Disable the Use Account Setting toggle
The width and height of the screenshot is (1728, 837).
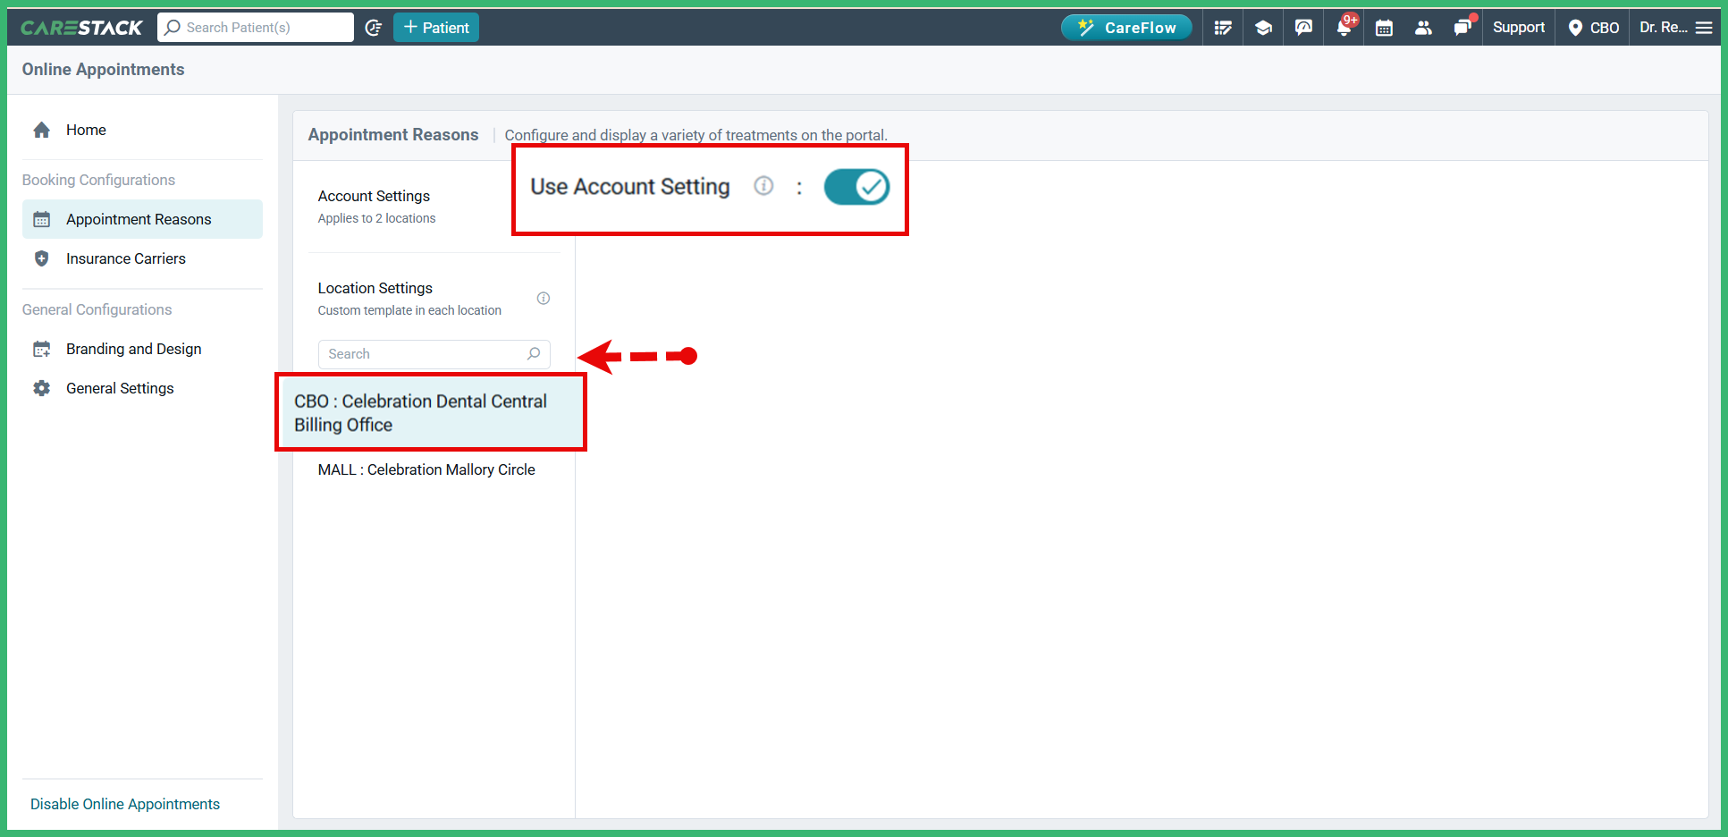tap(856, 187)
